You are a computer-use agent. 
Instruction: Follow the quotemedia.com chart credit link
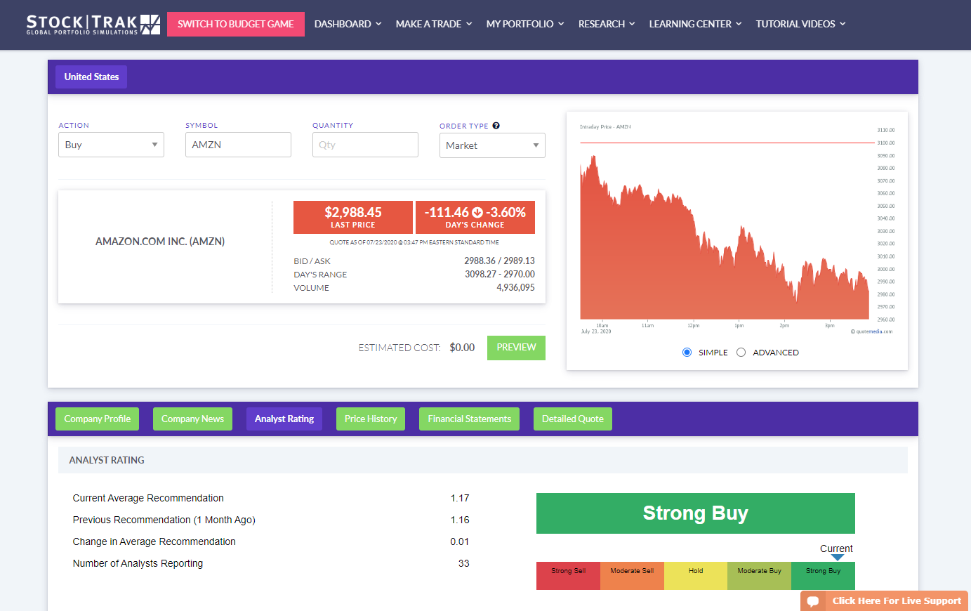click(873, 331)
